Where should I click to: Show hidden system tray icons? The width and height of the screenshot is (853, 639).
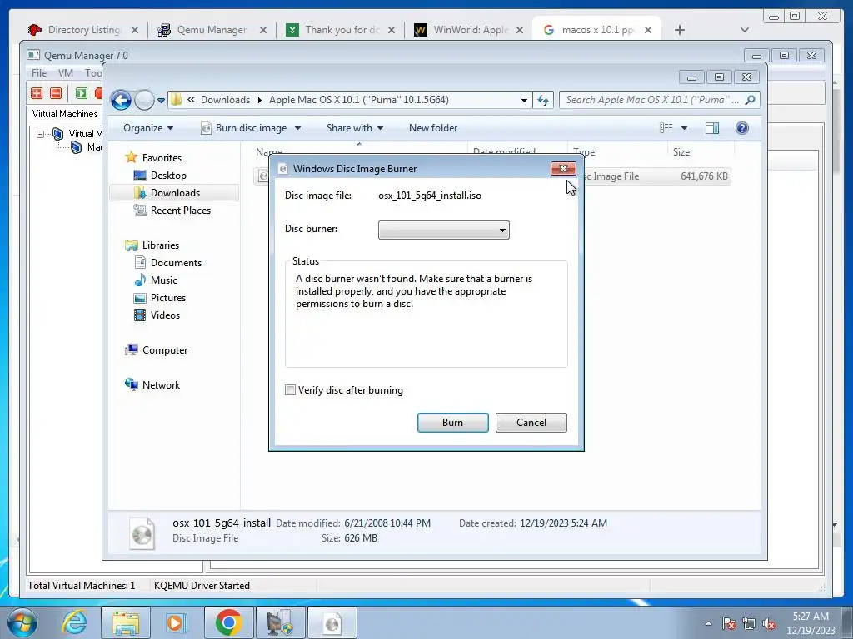point(708,624)
